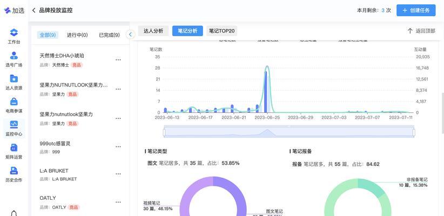Click the 笔记类型 section heading
444x216 pixels.
coord(157,151)
